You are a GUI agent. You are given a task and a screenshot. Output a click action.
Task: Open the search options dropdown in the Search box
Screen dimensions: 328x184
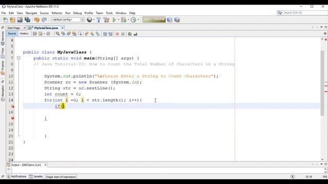tap(280, 13)
